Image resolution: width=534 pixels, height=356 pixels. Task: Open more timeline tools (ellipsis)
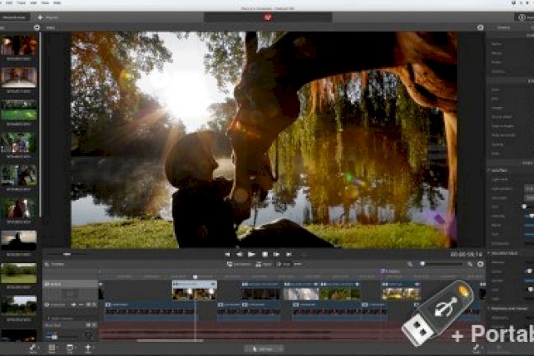pos(297,264)
